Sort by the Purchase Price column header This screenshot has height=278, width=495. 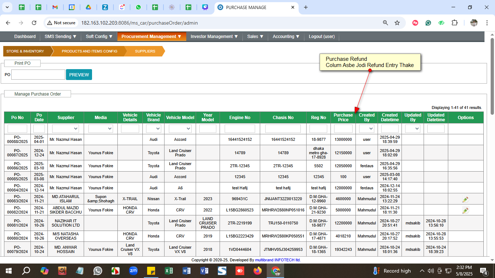[x=343, y=117]
